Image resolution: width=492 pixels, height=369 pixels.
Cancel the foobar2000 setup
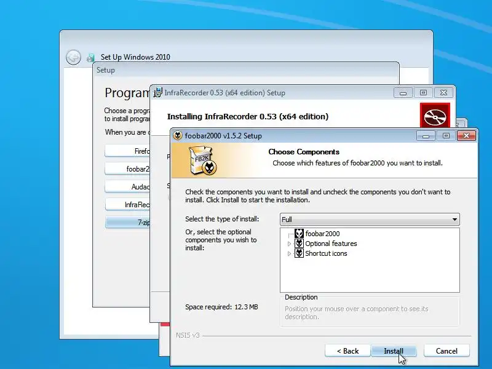click(446, 351)
